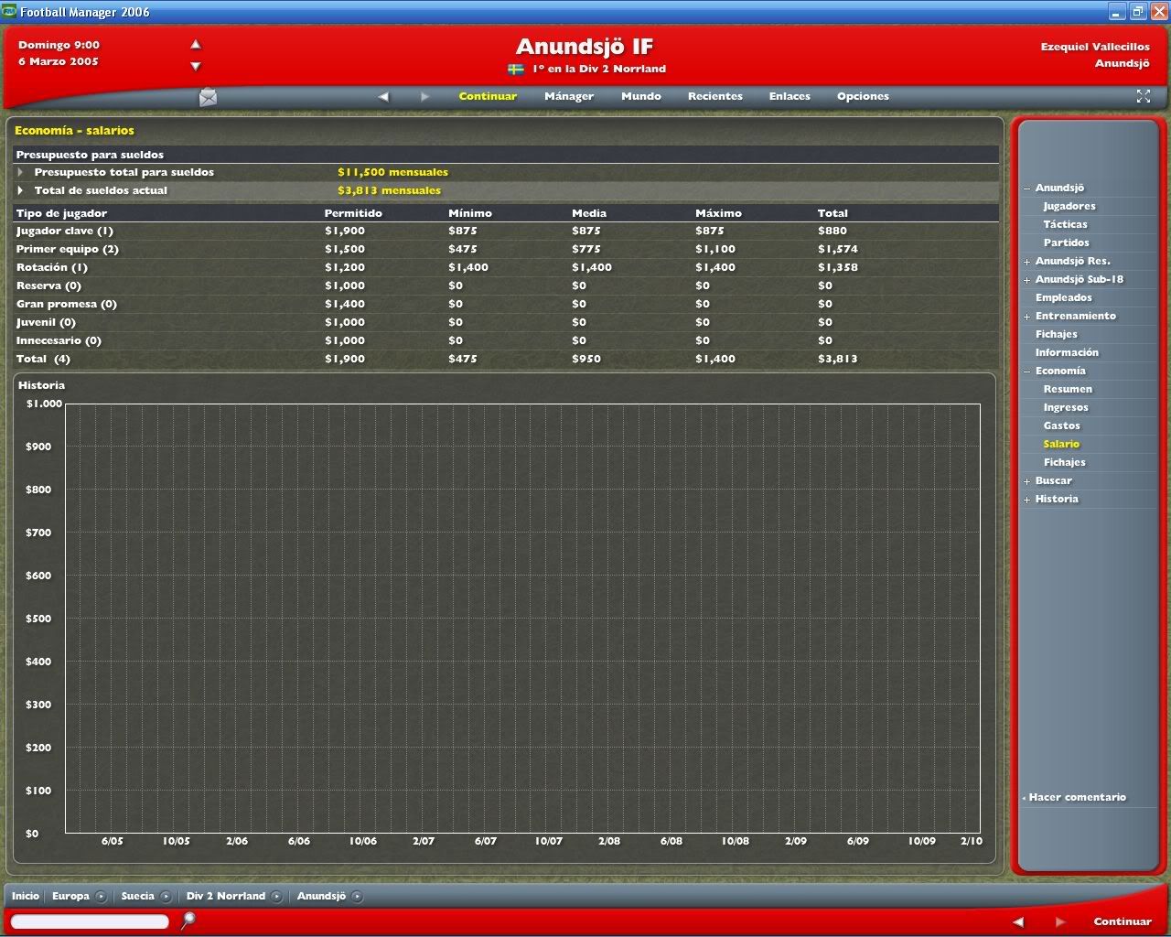Open arrow next to Europa breadcrumb
1171x937 pixels.
pos(101,897)
